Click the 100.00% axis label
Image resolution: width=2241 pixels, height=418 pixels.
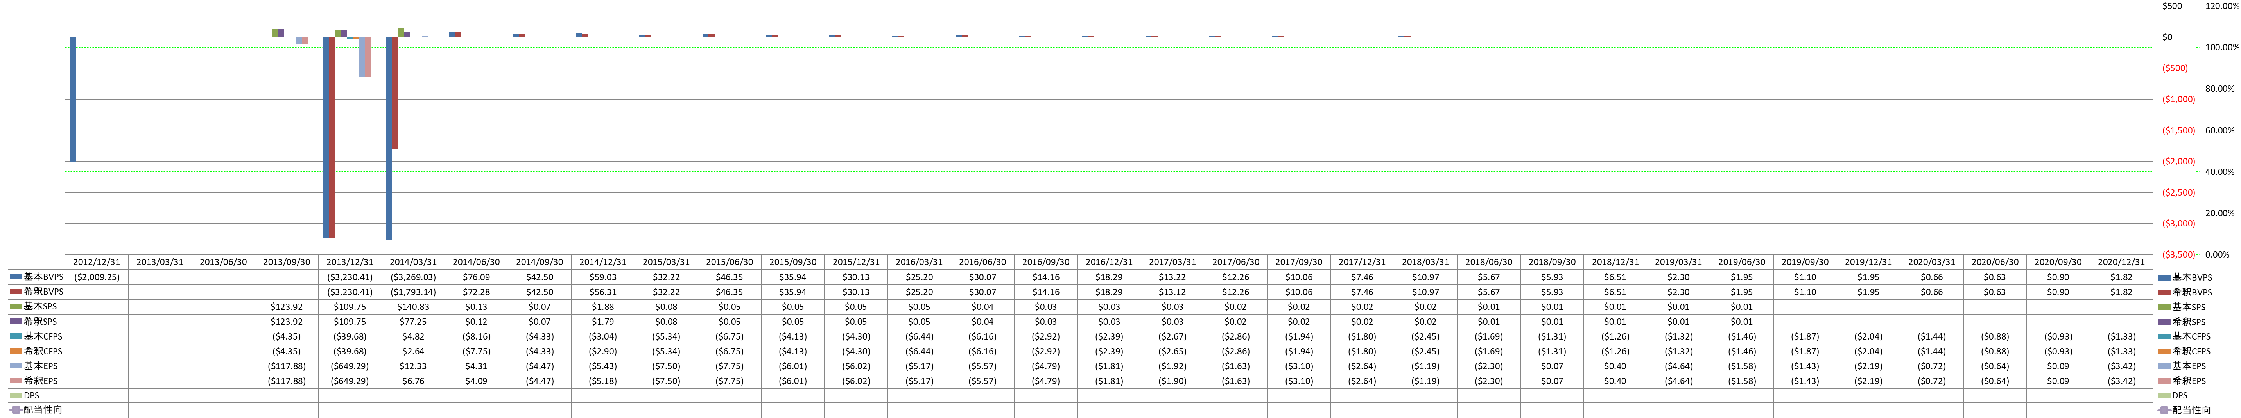point(2223,48)
